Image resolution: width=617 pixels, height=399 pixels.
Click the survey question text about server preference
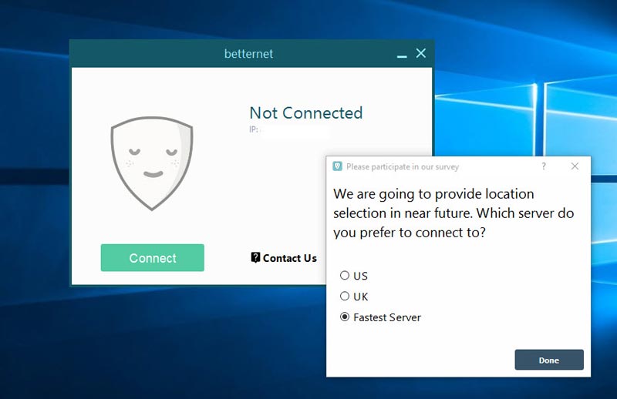click(x=453, y=213)
